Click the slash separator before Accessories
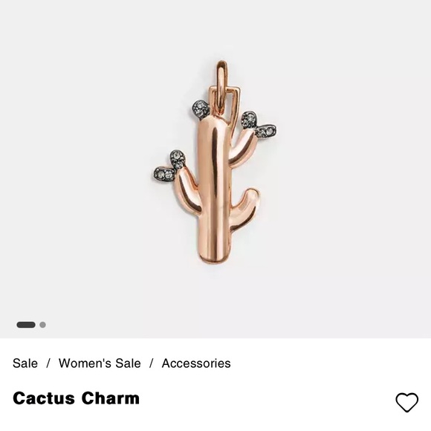Screen dimensions: 431x431 coord(151,363)
